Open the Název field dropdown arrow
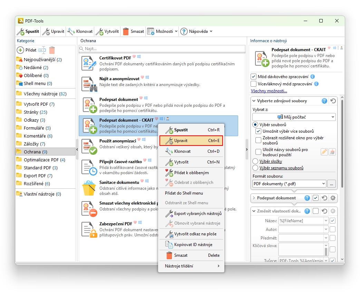 [326, 221]
